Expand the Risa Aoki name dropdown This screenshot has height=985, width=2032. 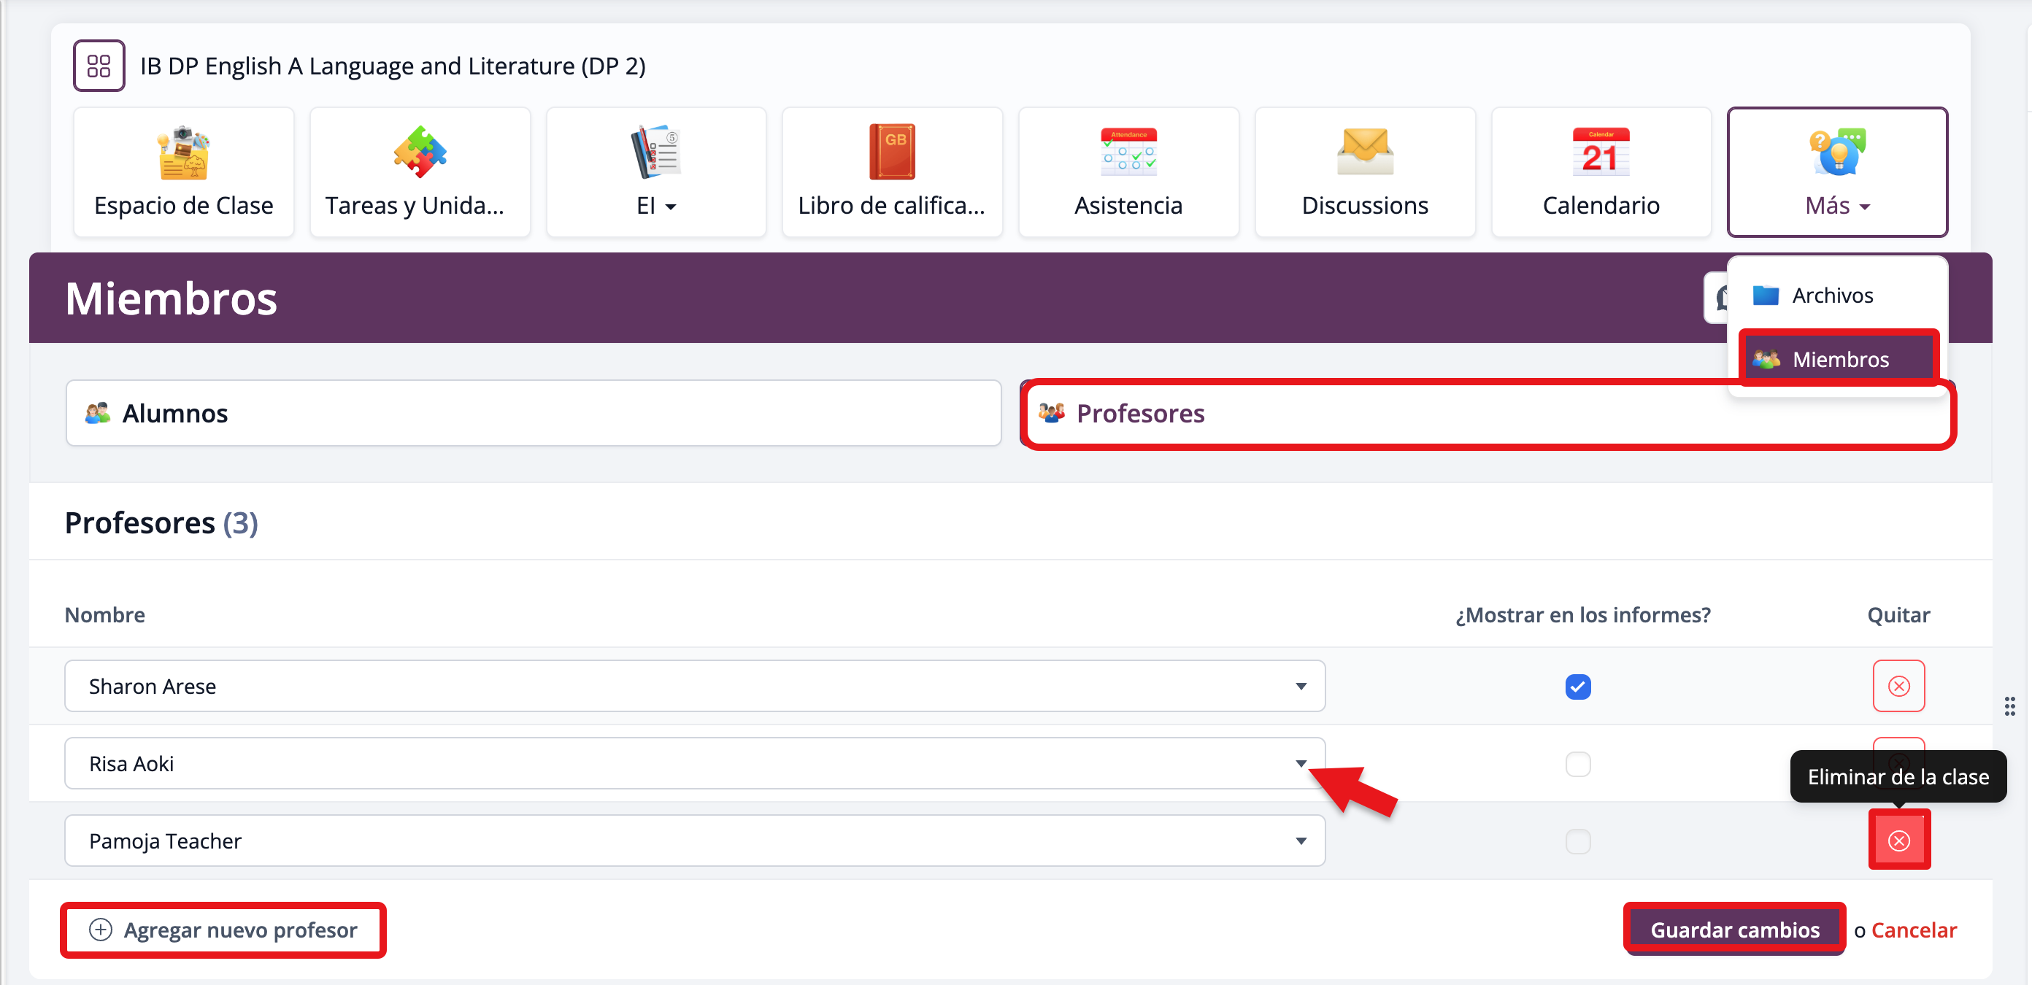click(x=1300, y=763)
